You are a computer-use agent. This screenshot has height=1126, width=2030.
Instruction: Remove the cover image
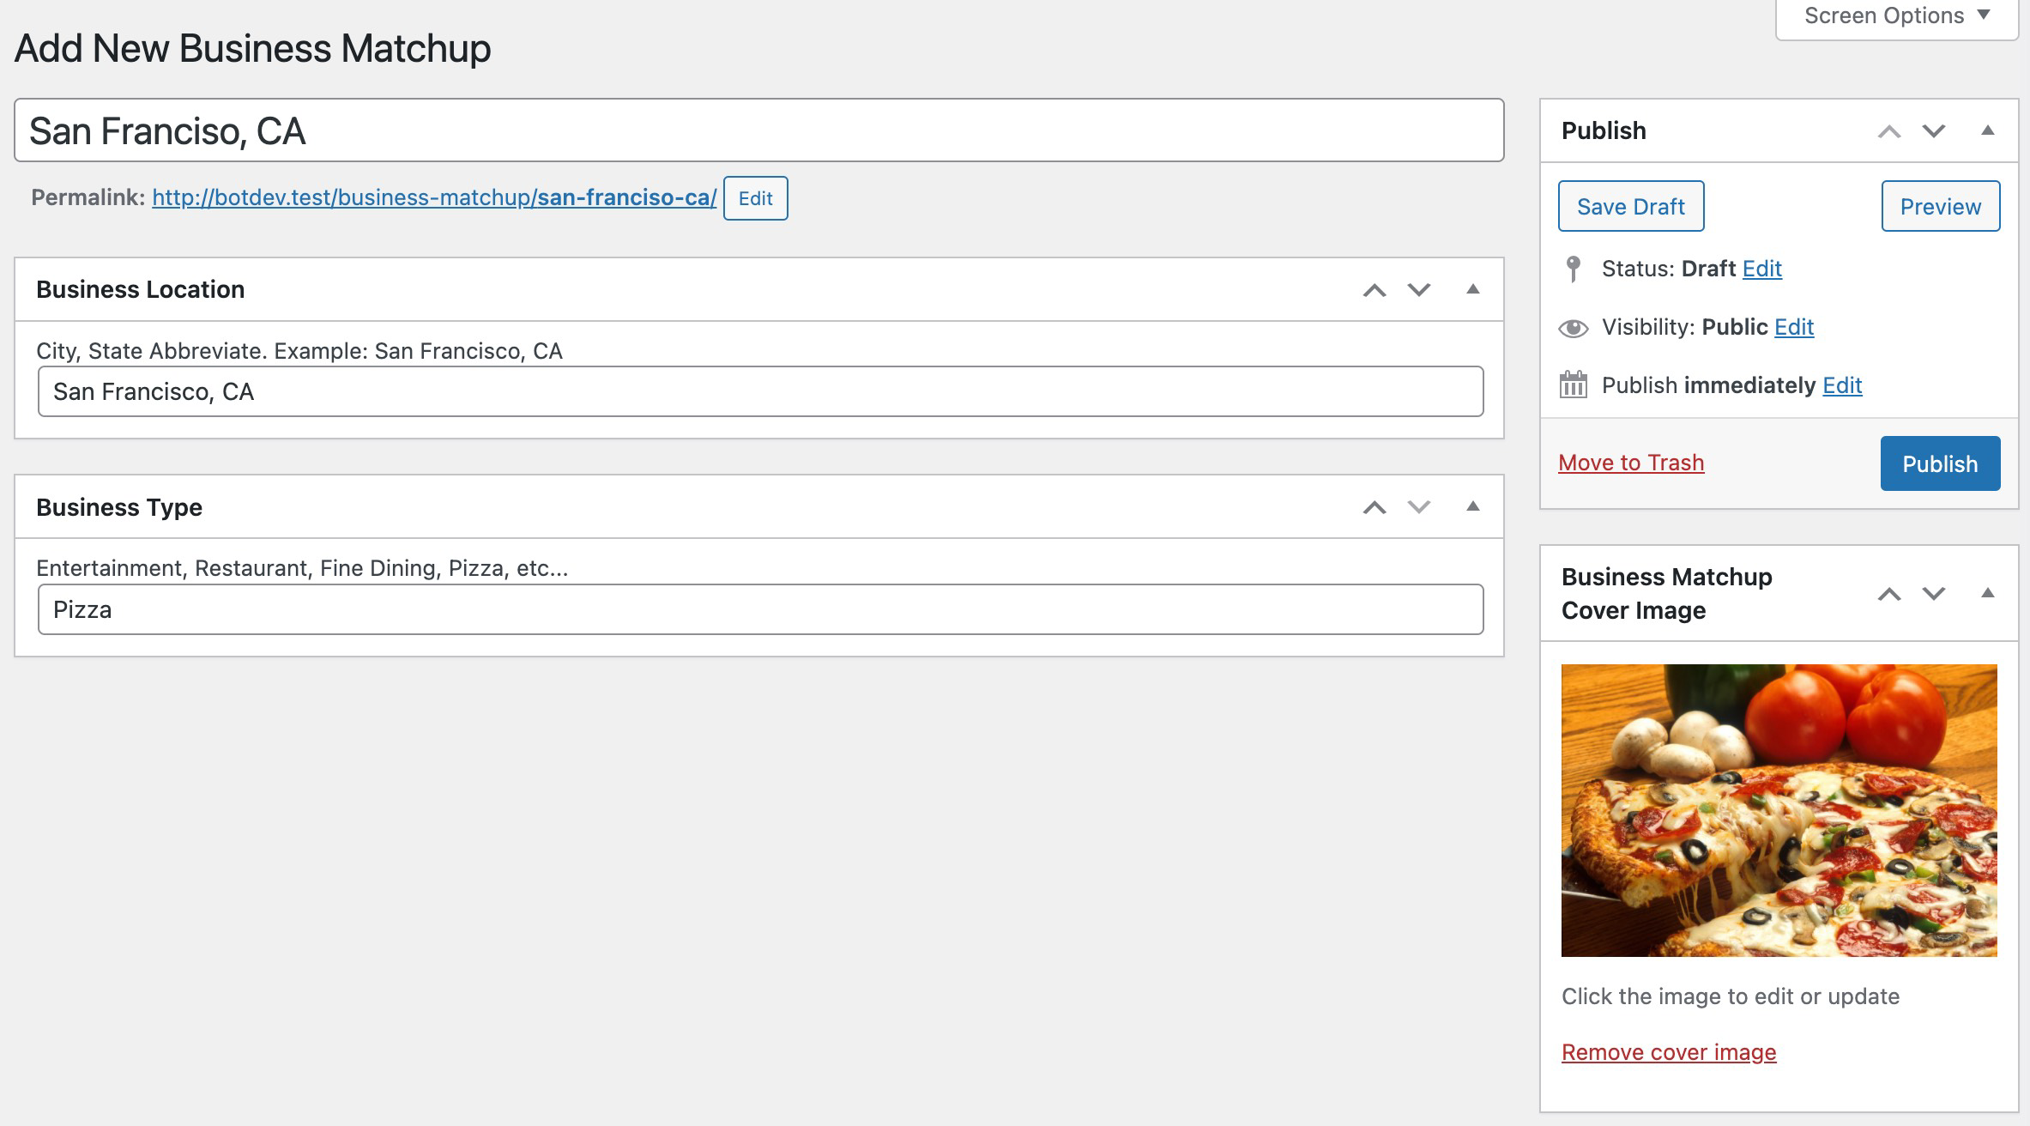[x=1669, y=1052]
